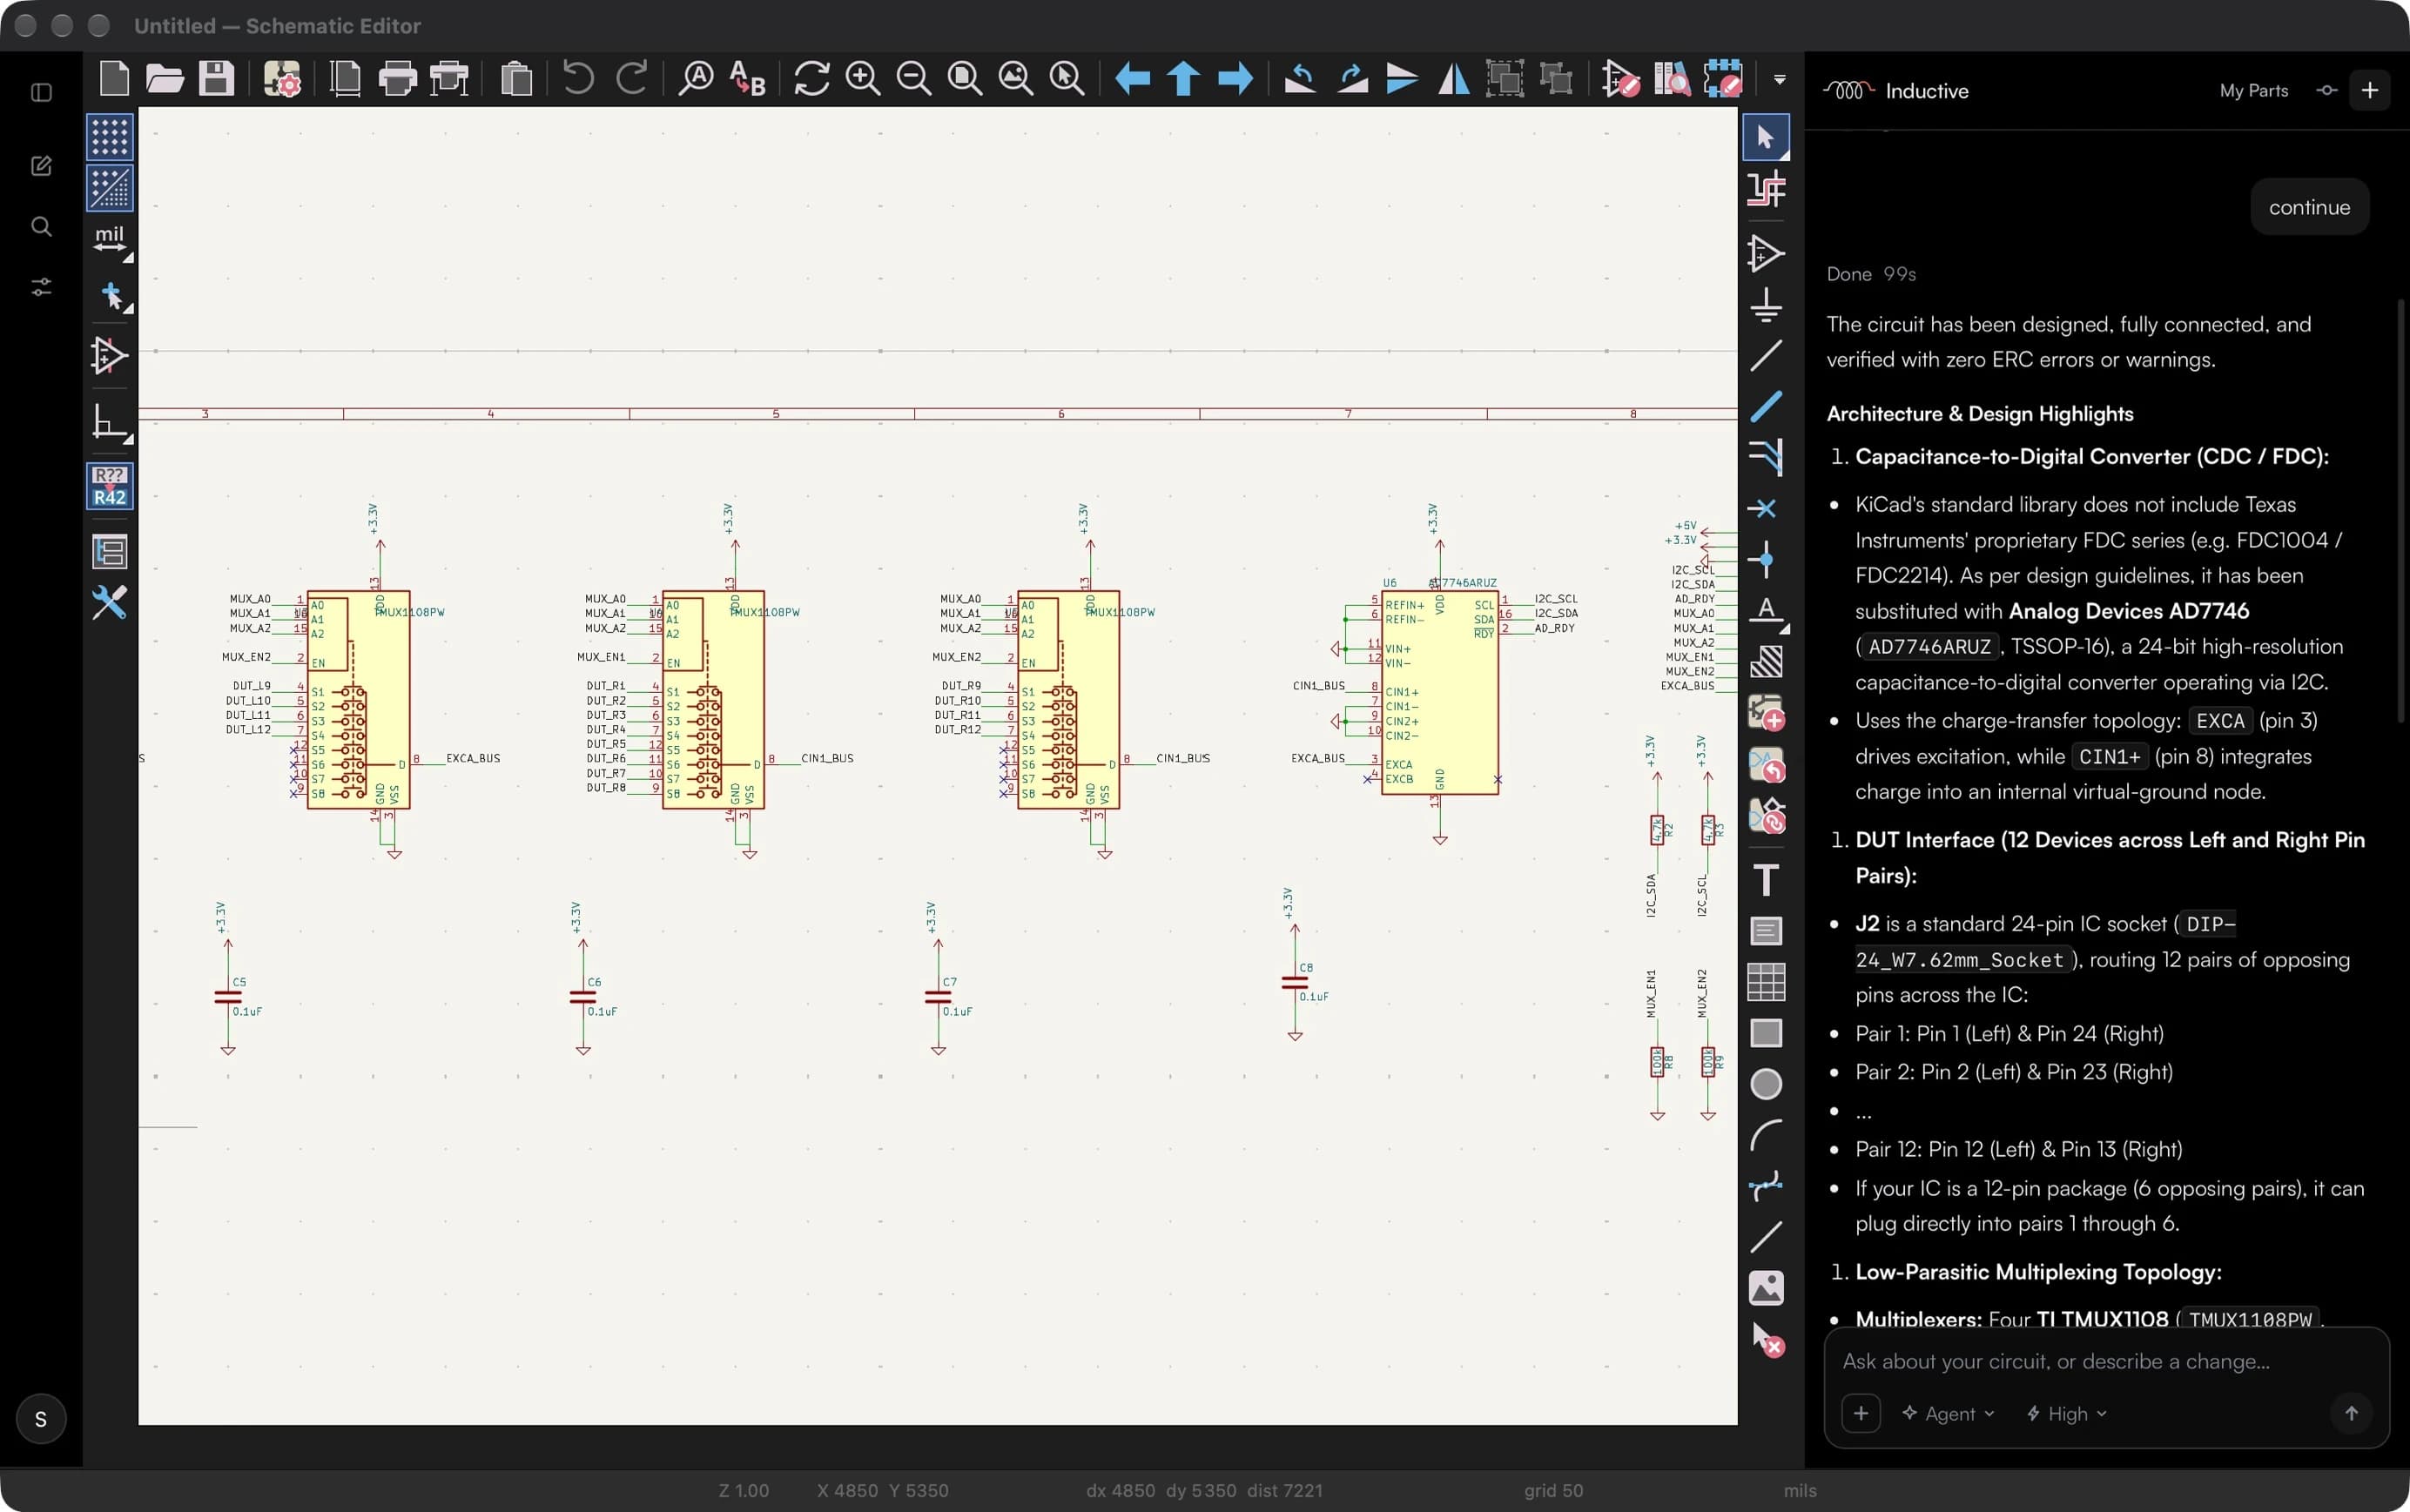Choose the Draw Rectangle tool

[1766, 1033]
